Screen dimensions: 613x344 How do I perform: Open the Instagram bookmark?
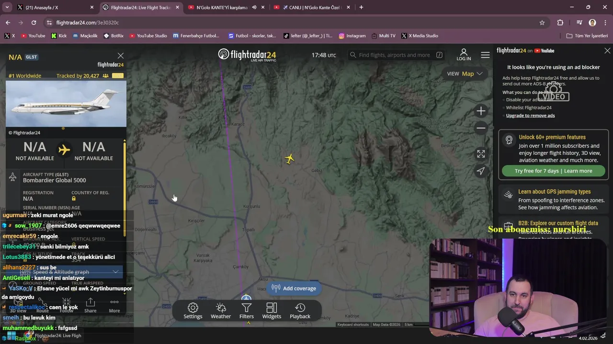click(352, 36)
